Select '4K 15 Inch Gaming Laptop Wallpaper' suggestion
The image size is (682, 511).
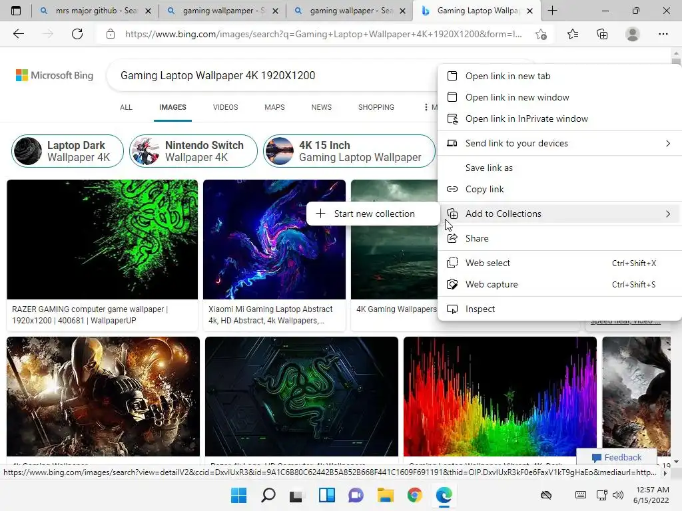(349, 151)
